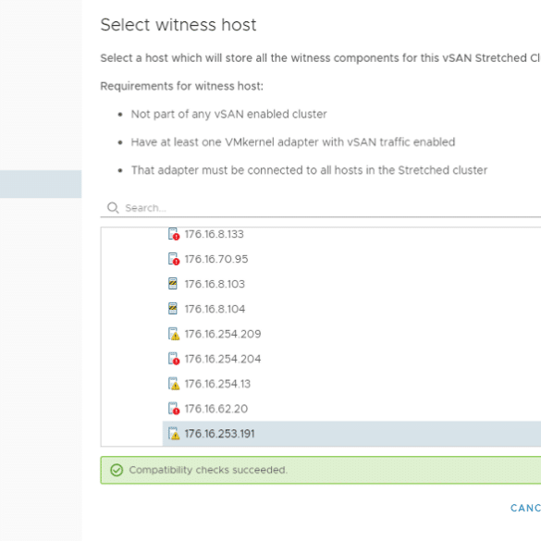Select the highlighted wizard step in the sidebar
Image resolution: width=541 pixels, height=541 pixels.
41,184
